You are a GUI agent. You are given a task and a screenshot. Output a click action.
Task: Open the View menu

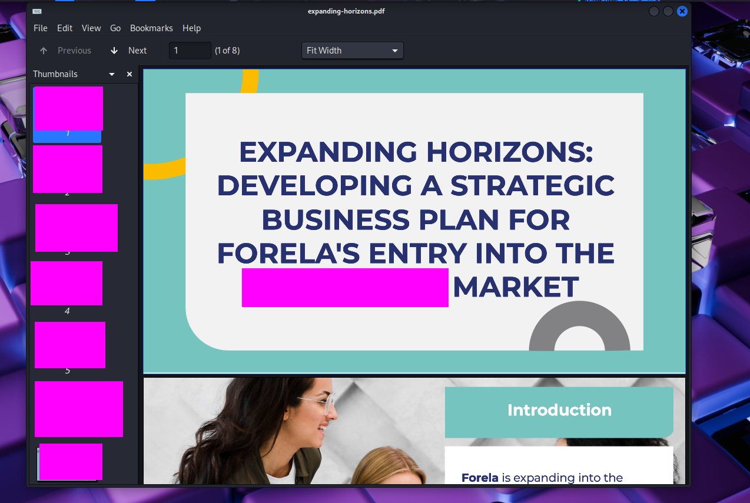91,28
